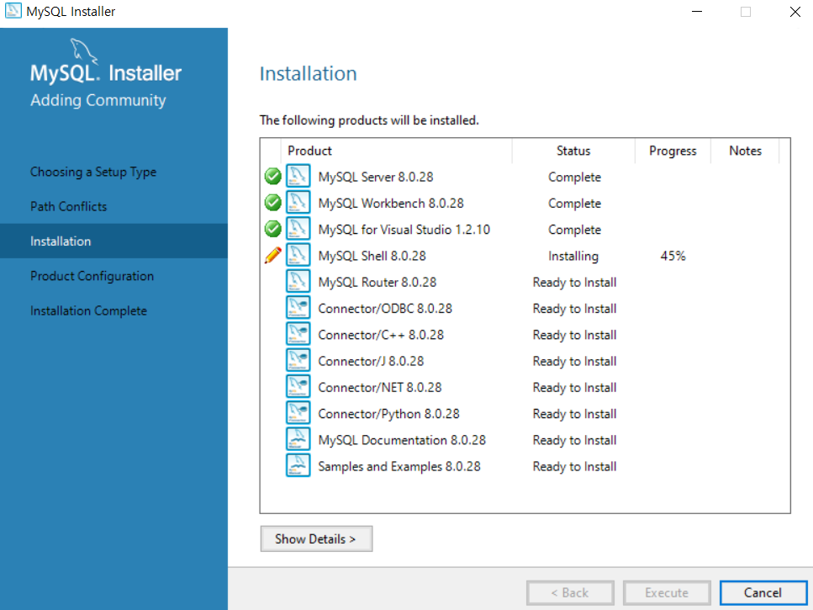Click the 45% progress value
The width and height of the screenshot is (813, 610).
pyautogui.click(x=673, y=256)
